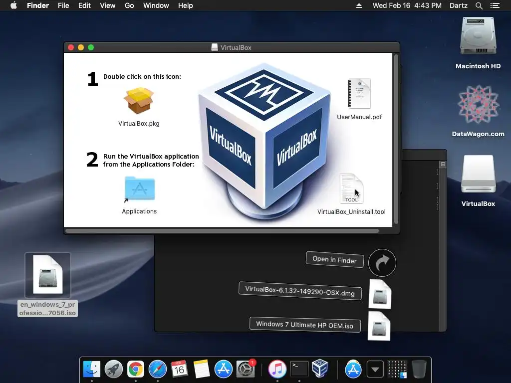Open the View menu

(x=108, y=5)
